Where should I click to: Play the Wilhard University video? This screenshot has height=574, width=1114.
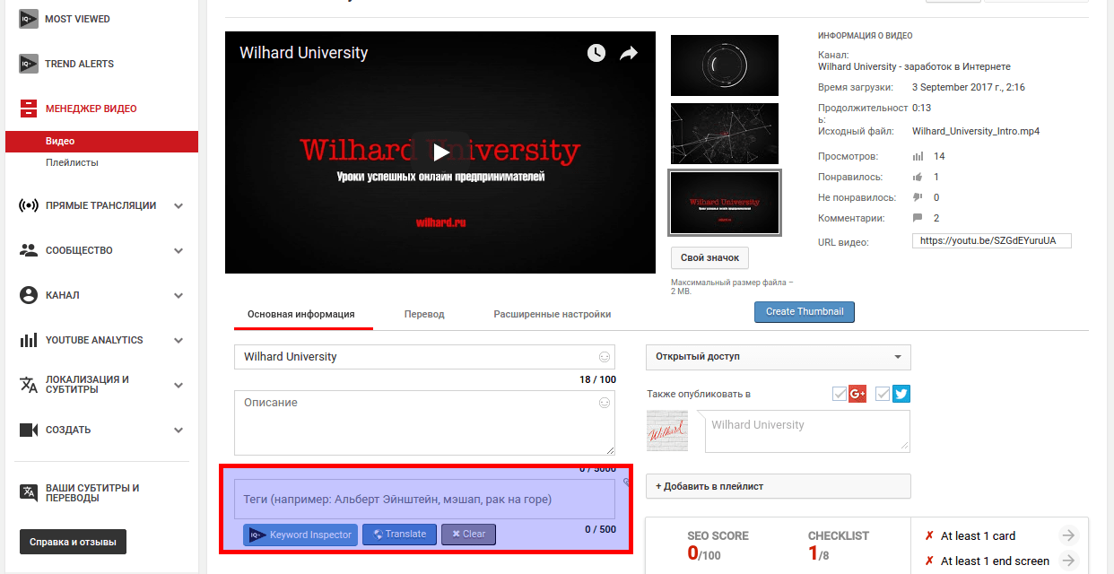pyautogui.click(x=440, y=152)
